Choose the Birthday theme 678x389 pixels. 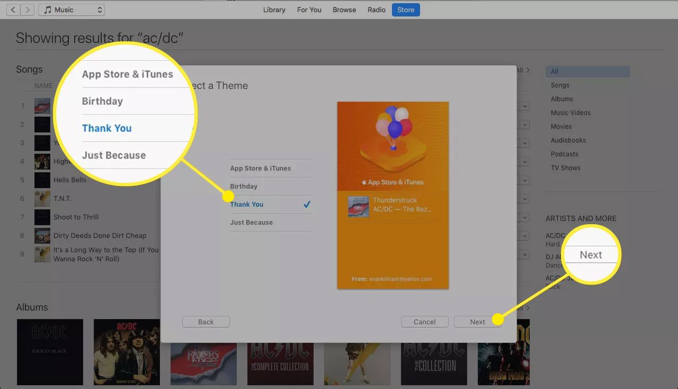271,187
